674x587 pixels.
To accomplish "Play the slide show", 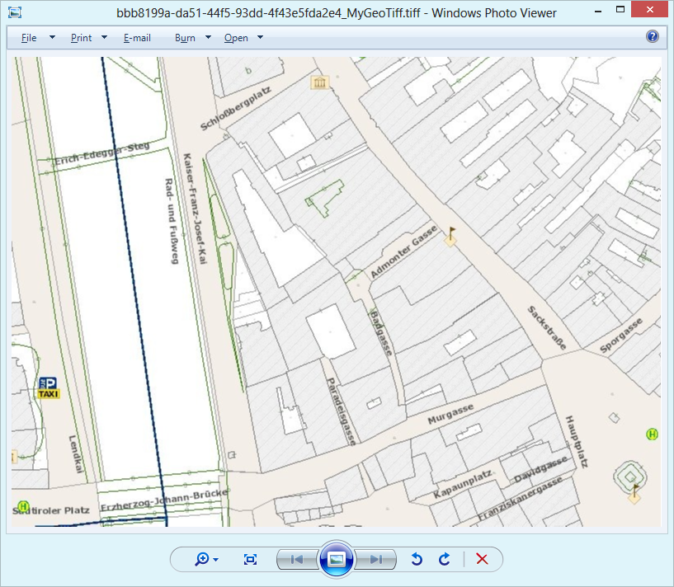I will 336,559.
